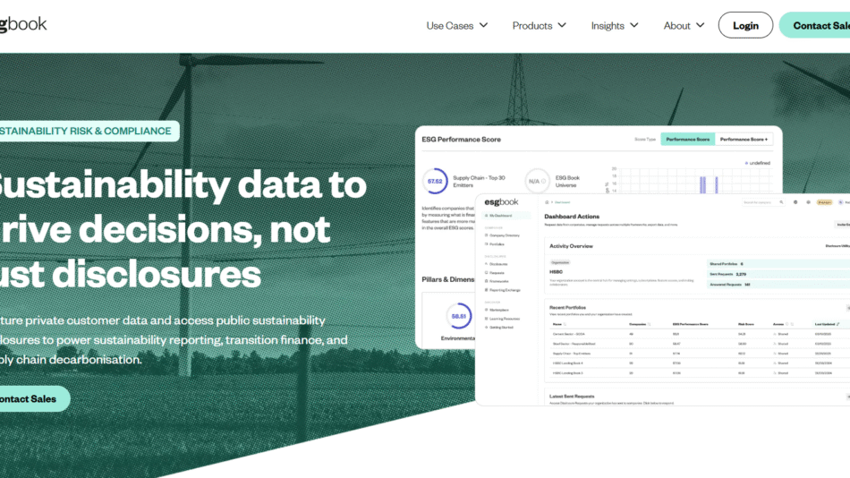The image size is (850, 478).
Task: Open the Insights dropdown chevron
Action: click(634, 26)
